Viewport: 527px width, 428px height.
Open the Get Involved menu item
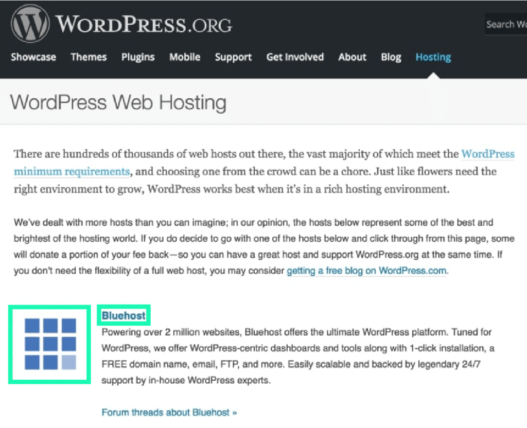295,57
